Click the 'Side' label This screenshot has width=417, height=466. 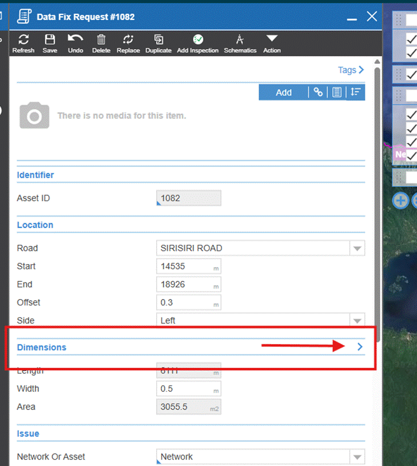point(26,321)
